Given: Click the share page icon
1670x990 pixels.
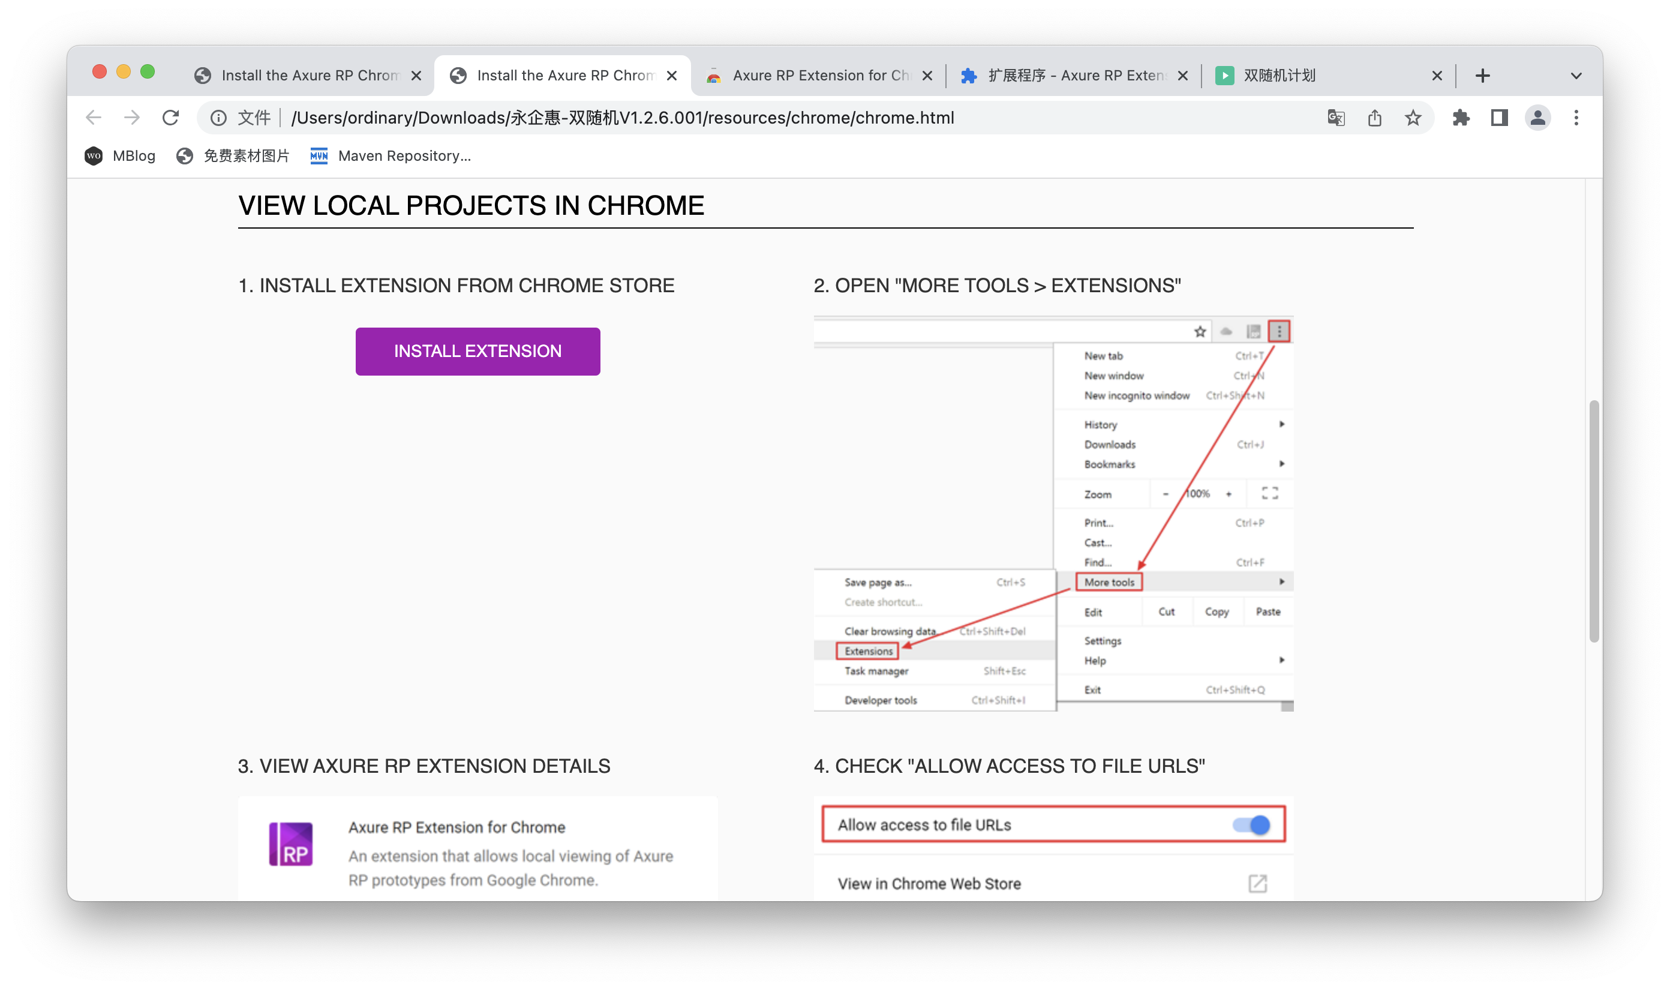Looking at the screenshot, I should point(1374,118).
